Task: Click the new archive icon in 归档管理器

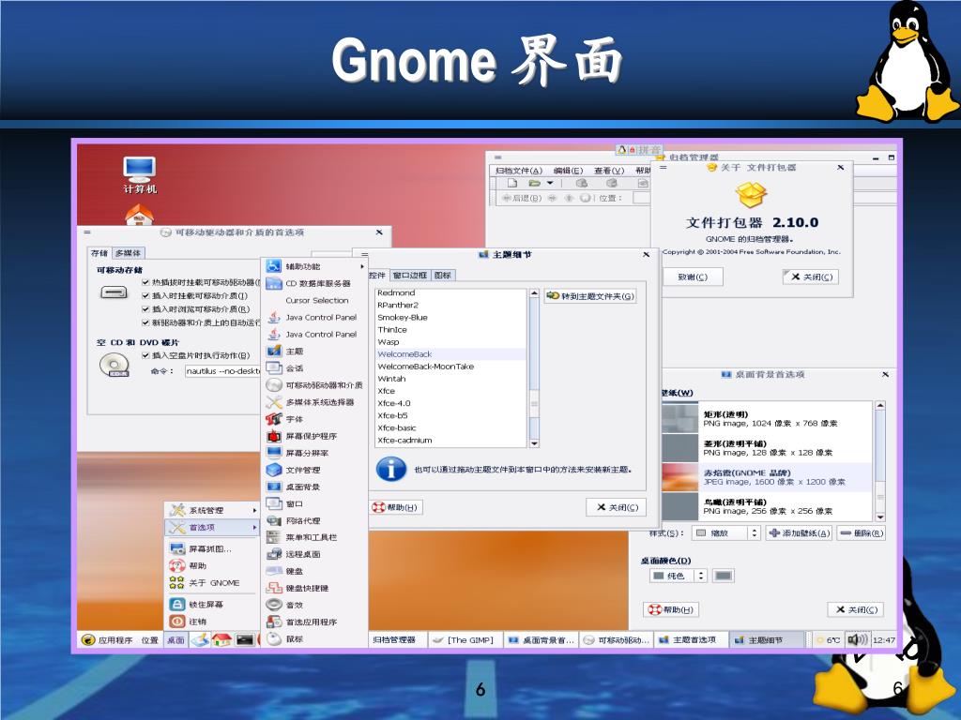Action: coord(512,183)
